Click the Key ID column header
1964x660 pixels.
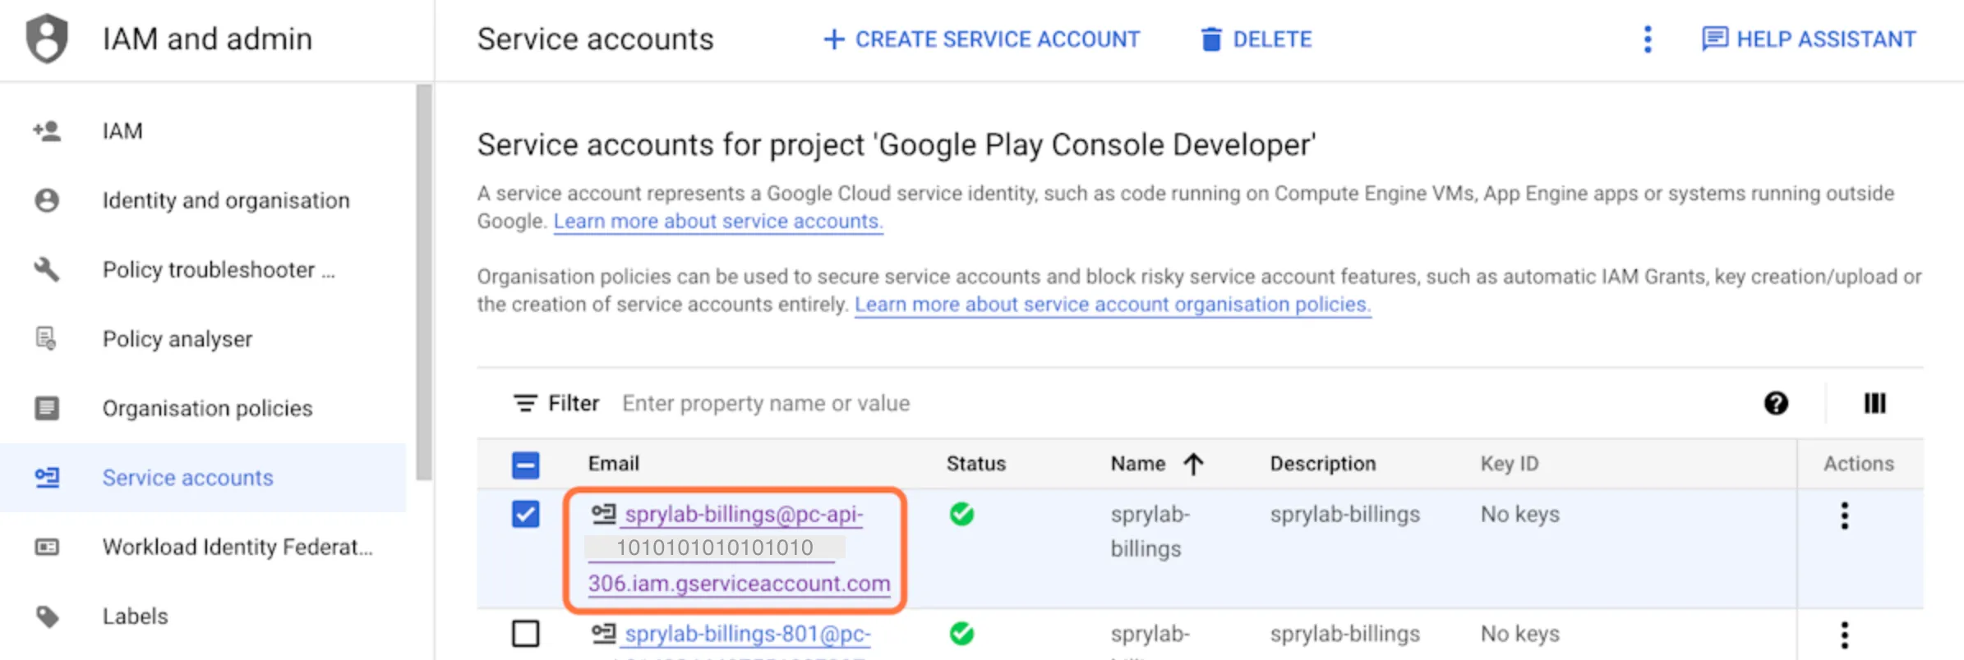[x=1509, y=464]
